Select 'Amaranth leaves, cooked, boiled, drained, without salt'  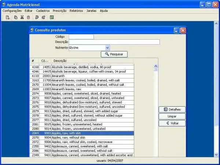pyautogui.click(x=82, y=85)
